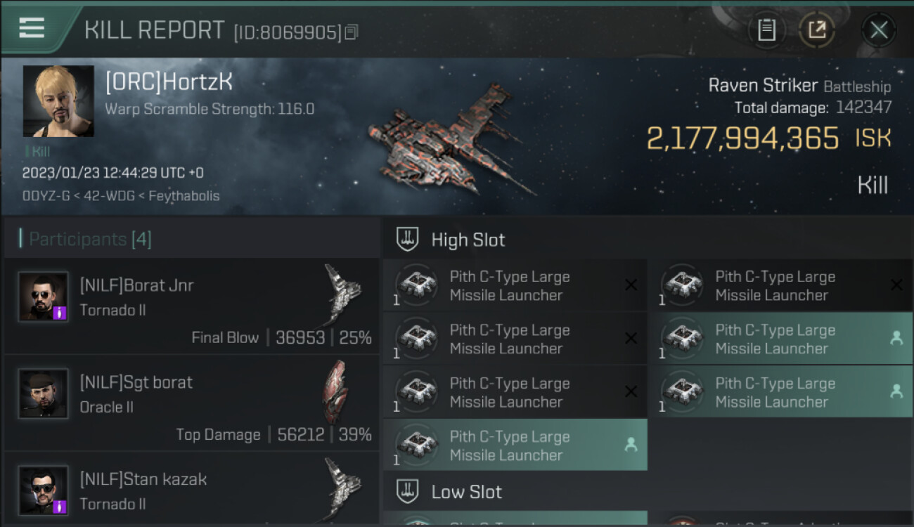Open the Raven Striker ship image
This screenshot has height=527, width=914.
pyautogui.click(x=450, y=138)
